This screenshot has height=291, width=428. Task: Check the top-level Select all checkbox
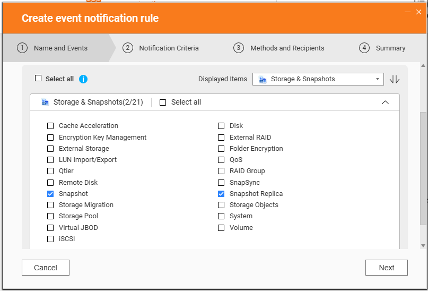coord(38,79)
